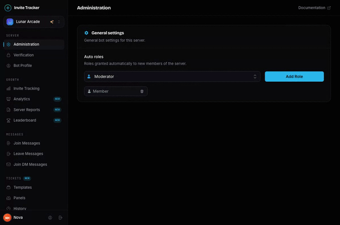Screen dimensions: 340x225
Task: Expand the Lunar Arcade server switcher chevrons
Action: point(59,22)
